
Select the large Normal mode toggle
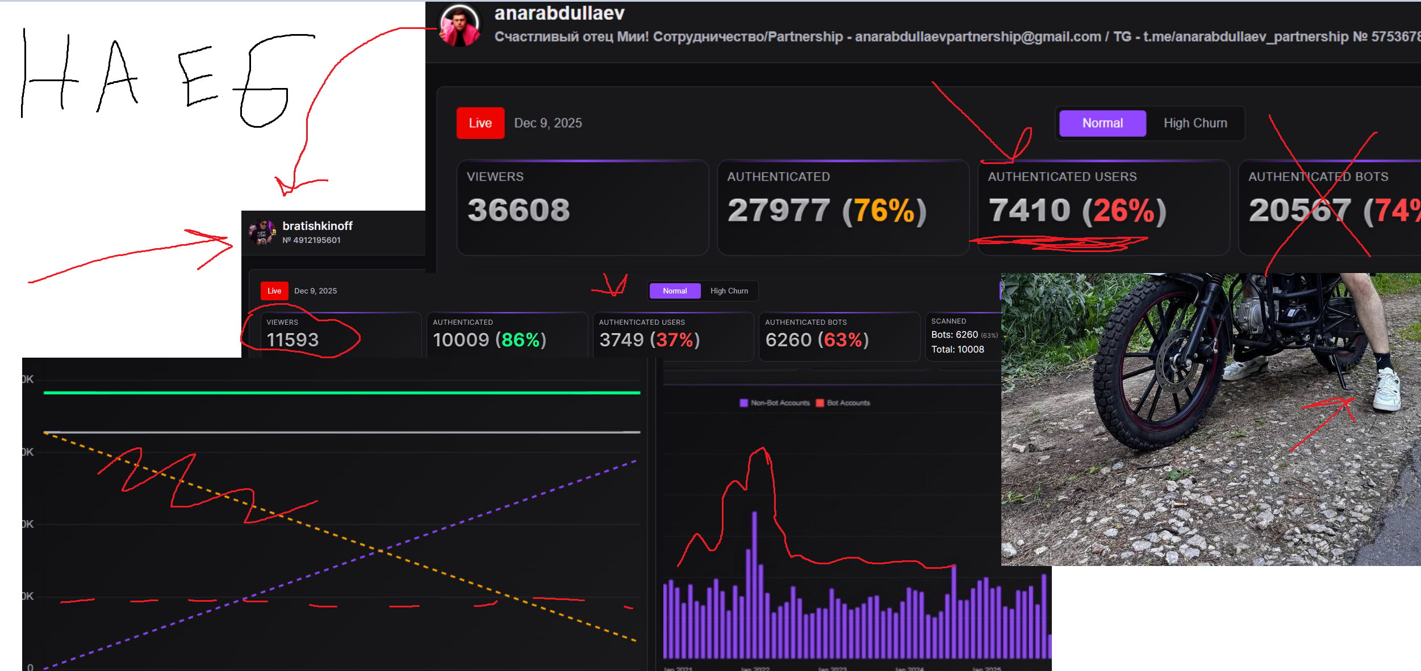pyautogui.click(x=1102, y=123)
